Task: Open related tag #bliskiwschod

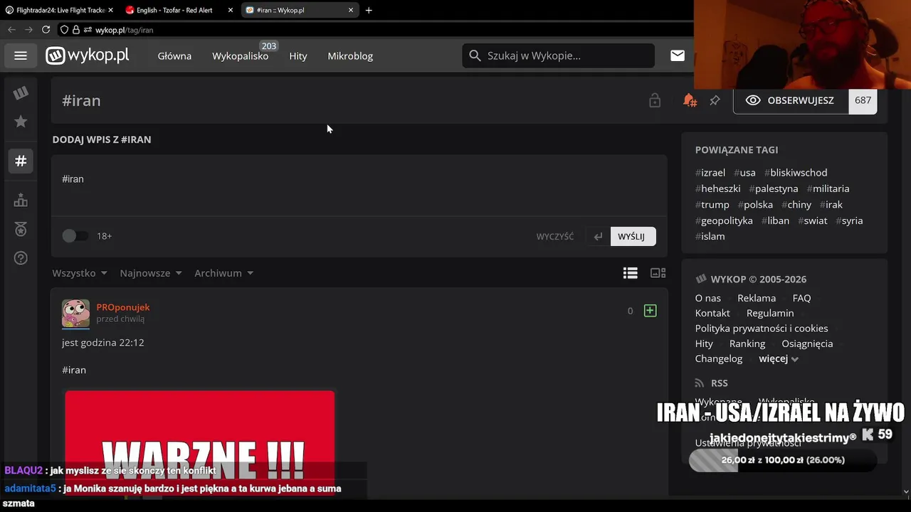Action: tap(796, 173)
